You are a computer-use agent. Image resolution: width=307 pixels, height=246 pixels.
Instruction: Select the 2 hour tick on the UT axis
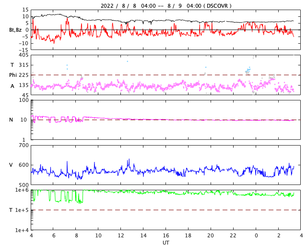click(x=279, y=235)
